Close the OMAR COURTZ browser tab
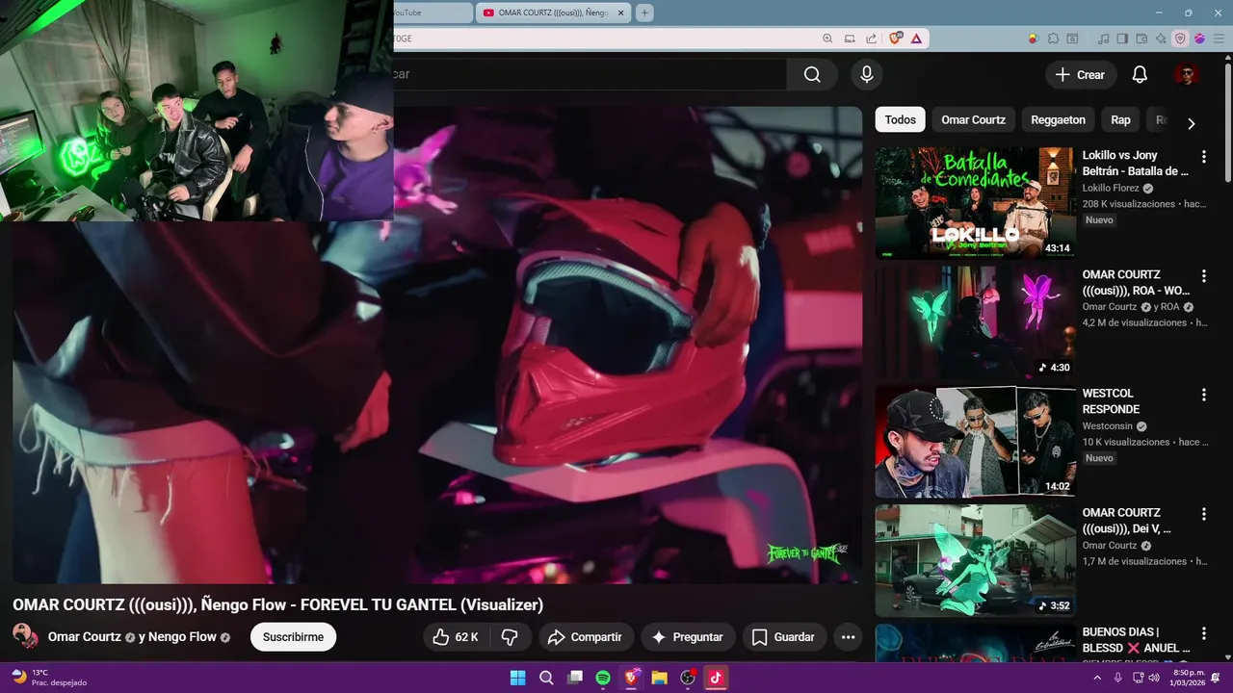The height and width of the screenshot is (693, 1233). point(621,13)
